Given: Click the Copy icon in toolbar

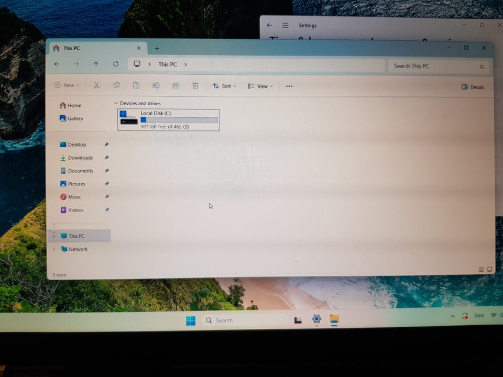Looking at the screenshot, I should (116, 85).
